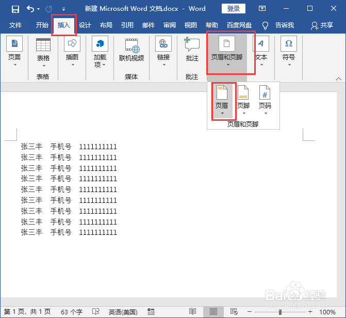This screenshot has width=346, height=318.
Task: Switch to the 邮件 Mailings tab
Action: point(149,25)
